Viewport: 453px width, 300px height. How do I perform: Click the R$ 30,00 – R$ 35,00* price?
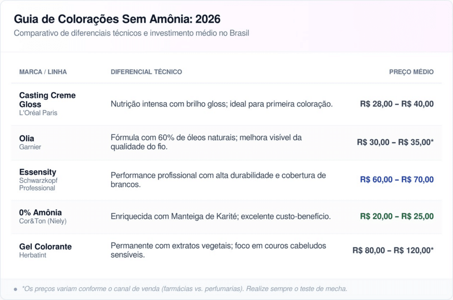tap(395, 142)
